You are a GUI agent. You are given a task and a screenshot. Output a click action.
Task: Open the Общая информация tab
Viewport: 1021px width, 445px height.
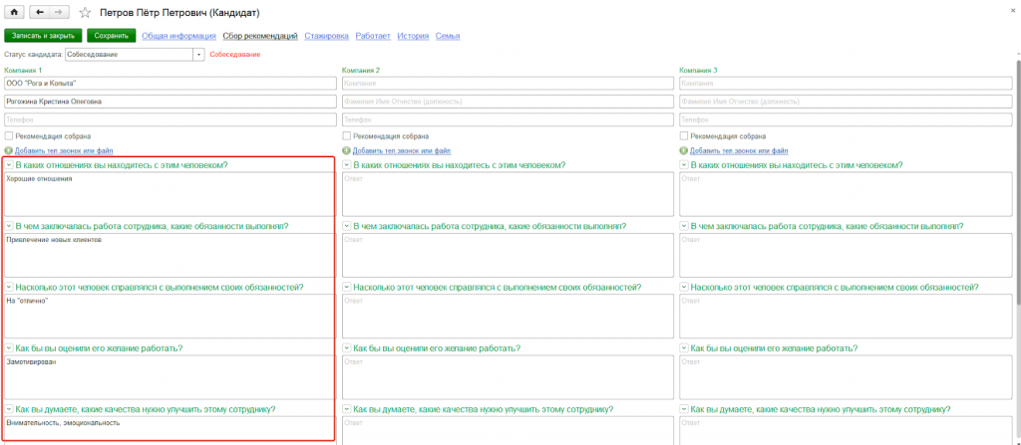(179, 36)
